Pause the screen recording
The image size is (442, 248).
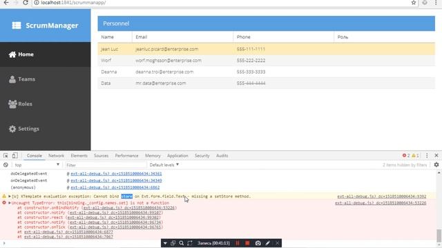click(x=238, y=243)
